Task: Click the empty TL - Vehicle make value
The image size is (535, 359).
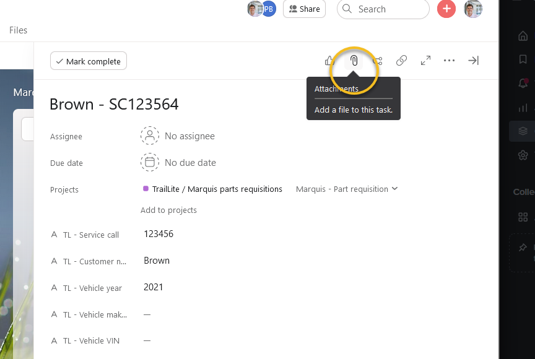Action: [x=147, y=314]
